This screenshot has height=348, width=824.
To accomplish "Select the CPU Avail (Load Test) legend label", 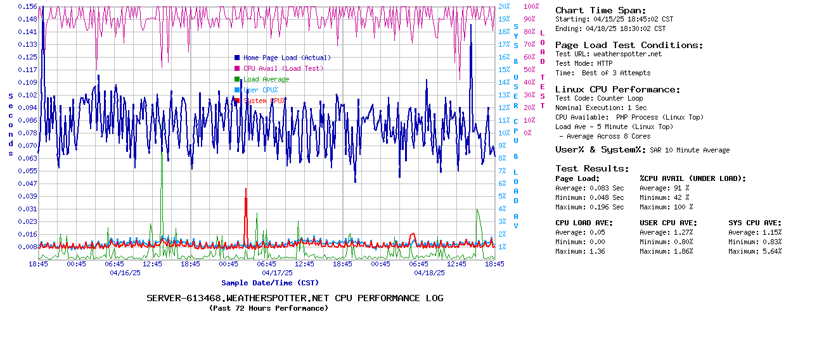I will (x=283, y=68).
